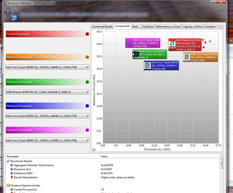
Task: Click the Results Interpretation pin icon
Action: [12, 177]
